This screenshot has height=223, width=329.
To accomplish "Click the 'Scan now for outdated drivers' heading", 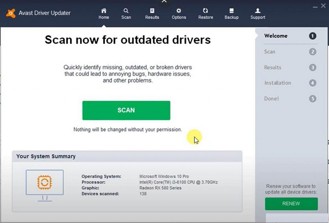I will (x=127, y=40).
